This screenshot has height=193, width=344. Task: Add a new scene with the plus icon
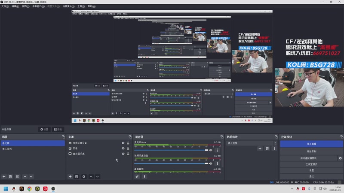[x=4, y=176]
